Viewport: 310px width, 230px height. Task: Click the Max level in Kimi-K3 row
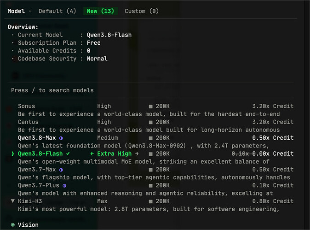(x=102, y=201)
